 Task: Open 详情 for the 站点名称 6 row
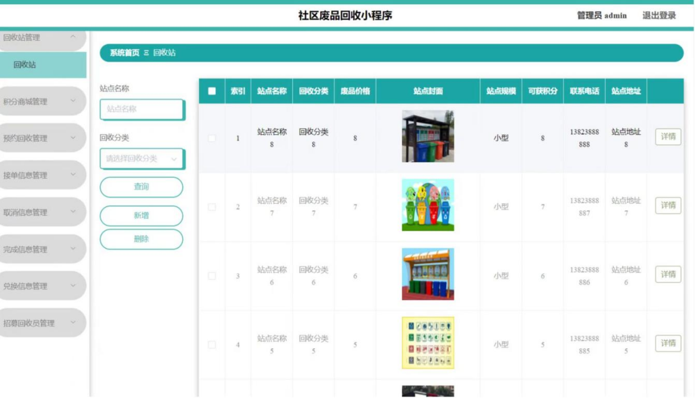pos(668,275)
